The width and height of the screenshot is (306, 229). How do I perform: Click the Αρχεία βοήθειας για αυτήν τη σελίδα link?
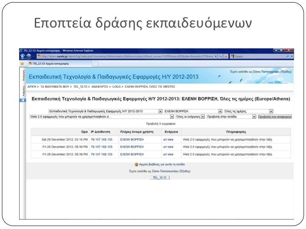(162, 165)
